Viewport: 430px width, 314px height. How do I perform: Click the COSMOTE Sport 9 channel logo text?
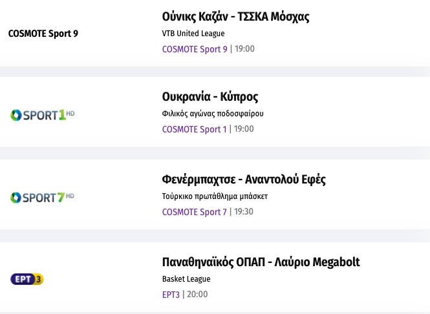43,34
